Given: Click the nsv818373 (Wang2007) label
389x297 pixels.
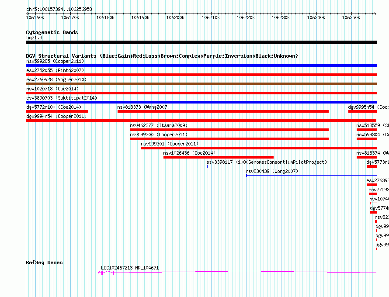Looking at the screenshot, I should tap(143, 107).
